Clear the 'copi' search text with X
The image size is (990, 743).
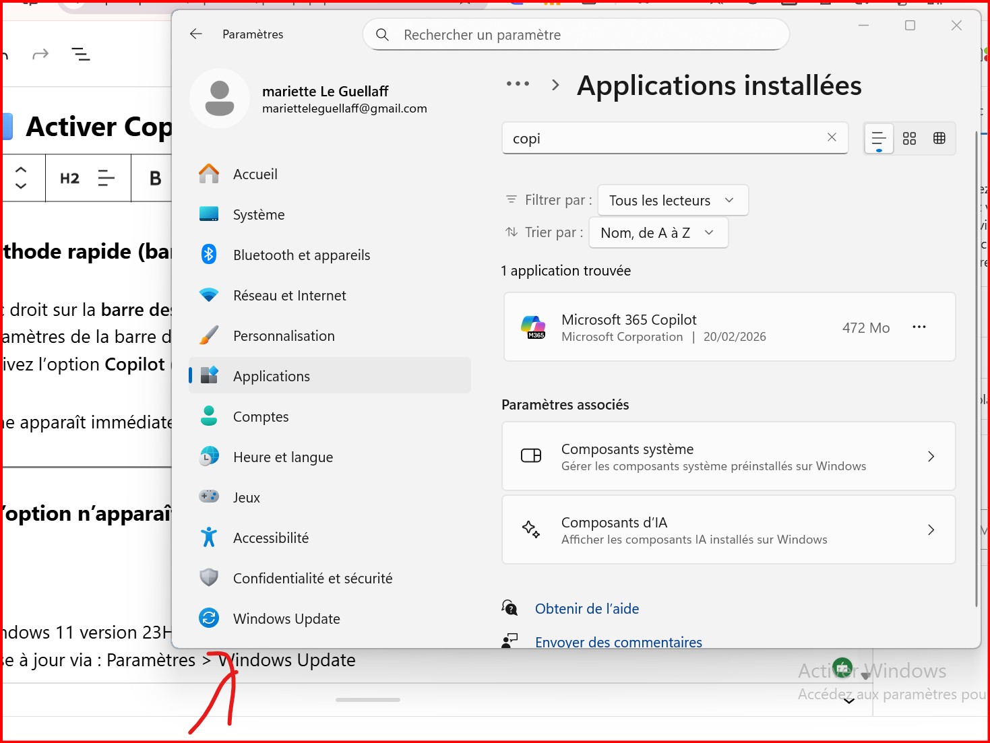(832, 137)
